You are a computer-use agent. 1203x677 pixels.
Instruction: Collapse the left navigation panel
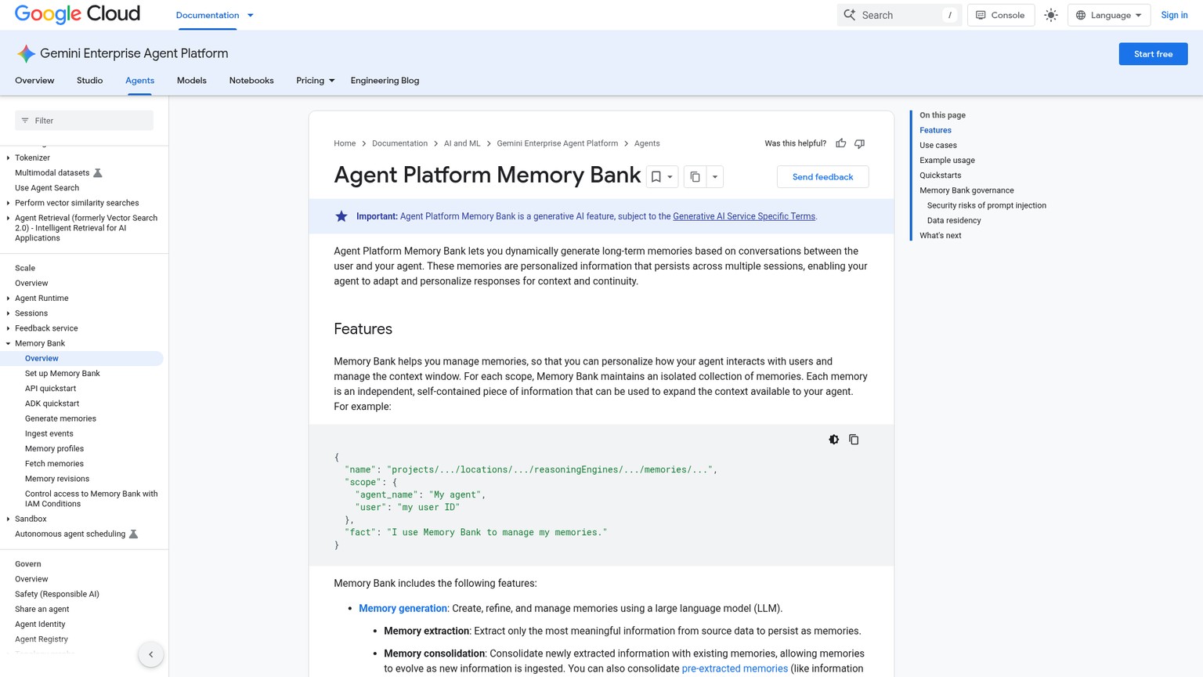pyautogui.click(x=151, y=654)
